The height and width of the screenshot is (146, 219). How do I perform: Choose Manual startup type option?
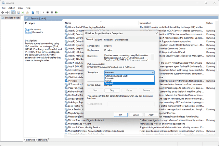coord(108,81)
